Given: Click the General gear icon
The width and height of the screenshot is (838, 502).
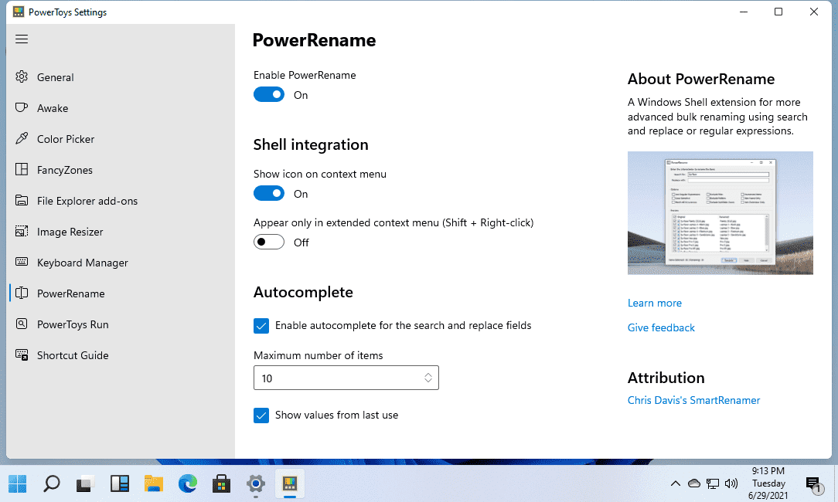Looking at the screenshot, I should pos(22,77).
